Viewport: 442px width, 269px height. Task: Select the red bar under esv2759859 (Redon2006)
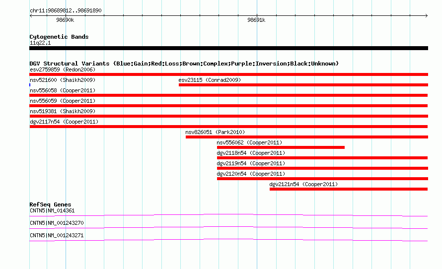click(x=228, y=74)
